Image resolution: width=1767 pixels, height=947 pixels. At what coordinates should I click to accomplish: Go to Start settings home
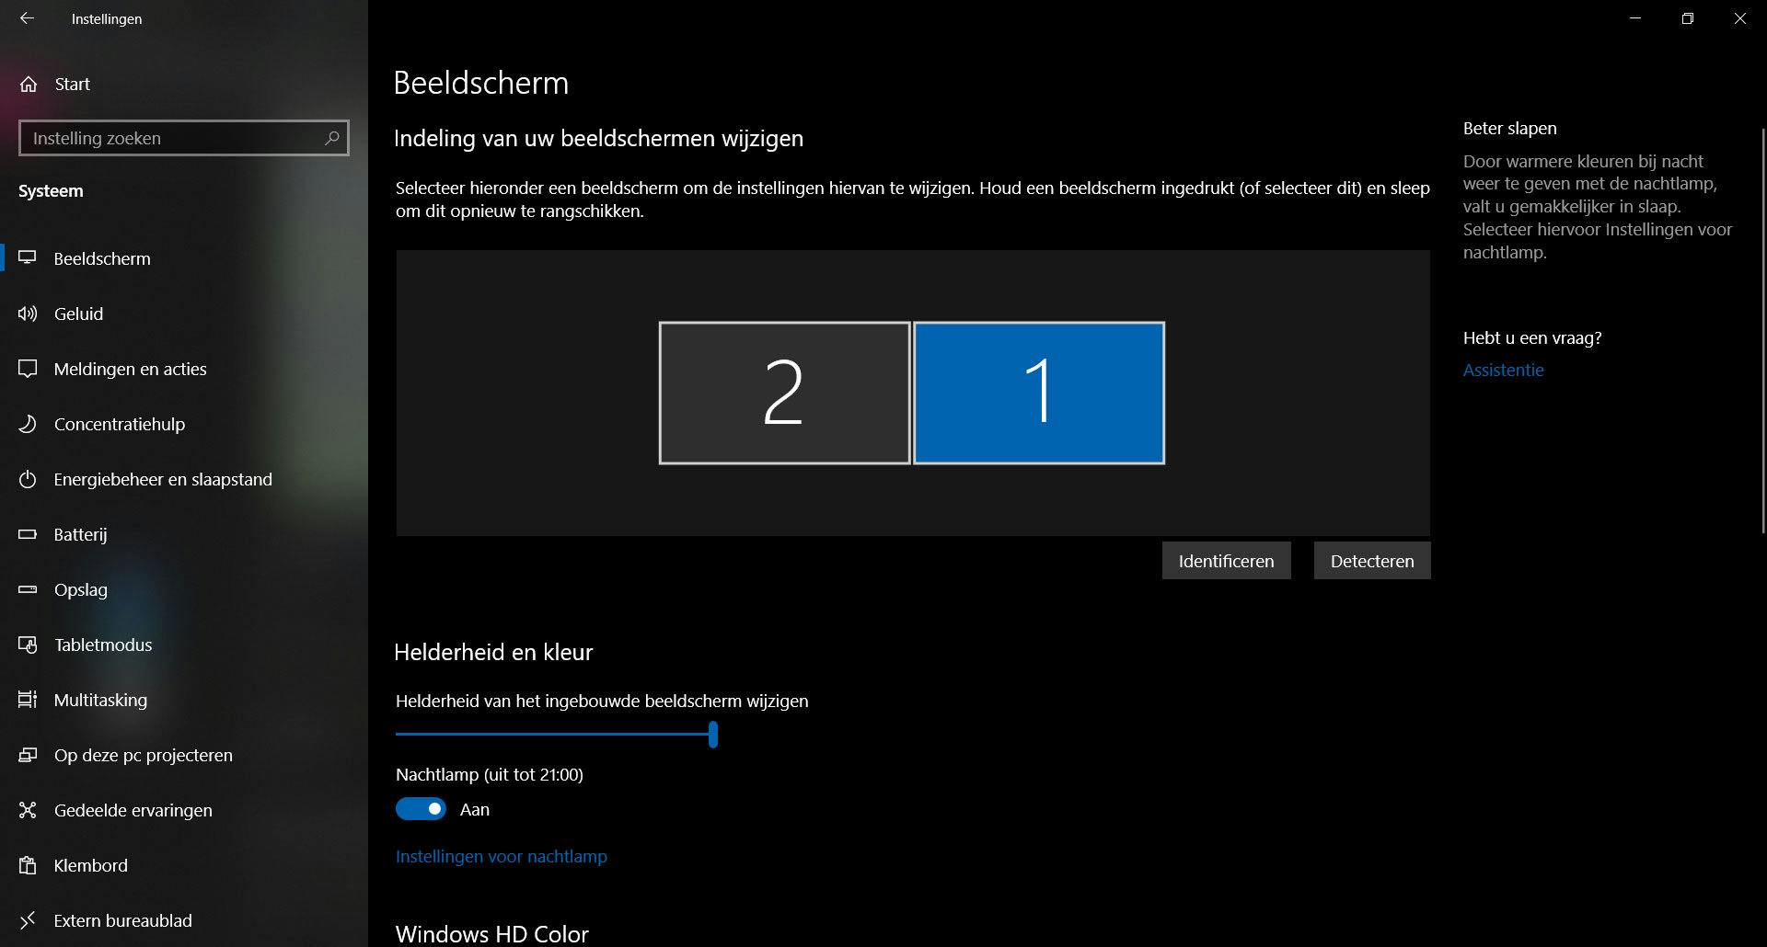184,85
